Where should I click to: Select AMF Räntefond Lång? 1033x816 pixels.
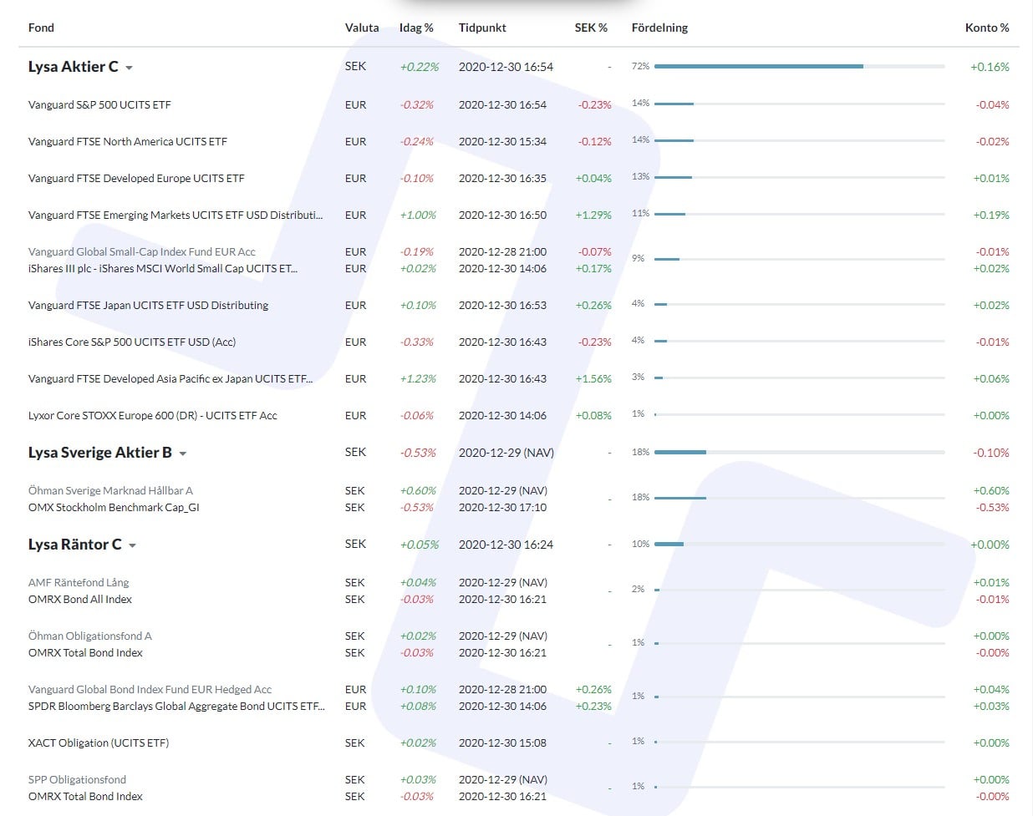click(79, 582)
